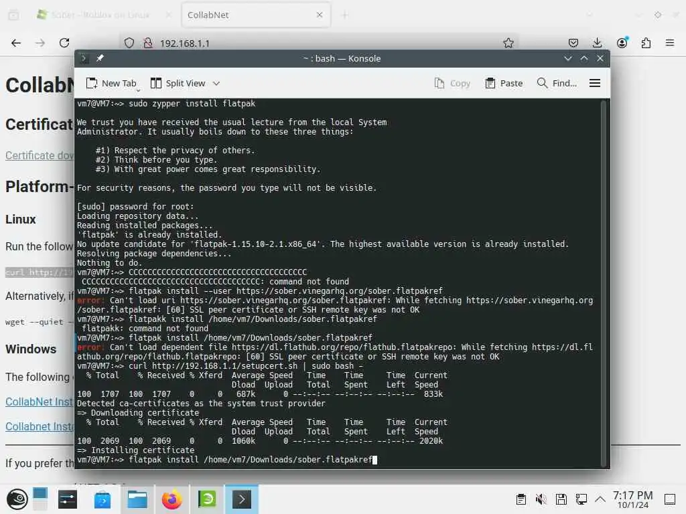686x514 pixels.
Task: Open Discover software center from taskbar
Action: point(102,499)
